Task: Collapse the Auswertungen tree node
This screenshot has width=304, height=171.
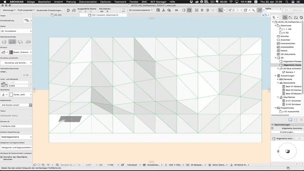Action: tap(275, 76)
